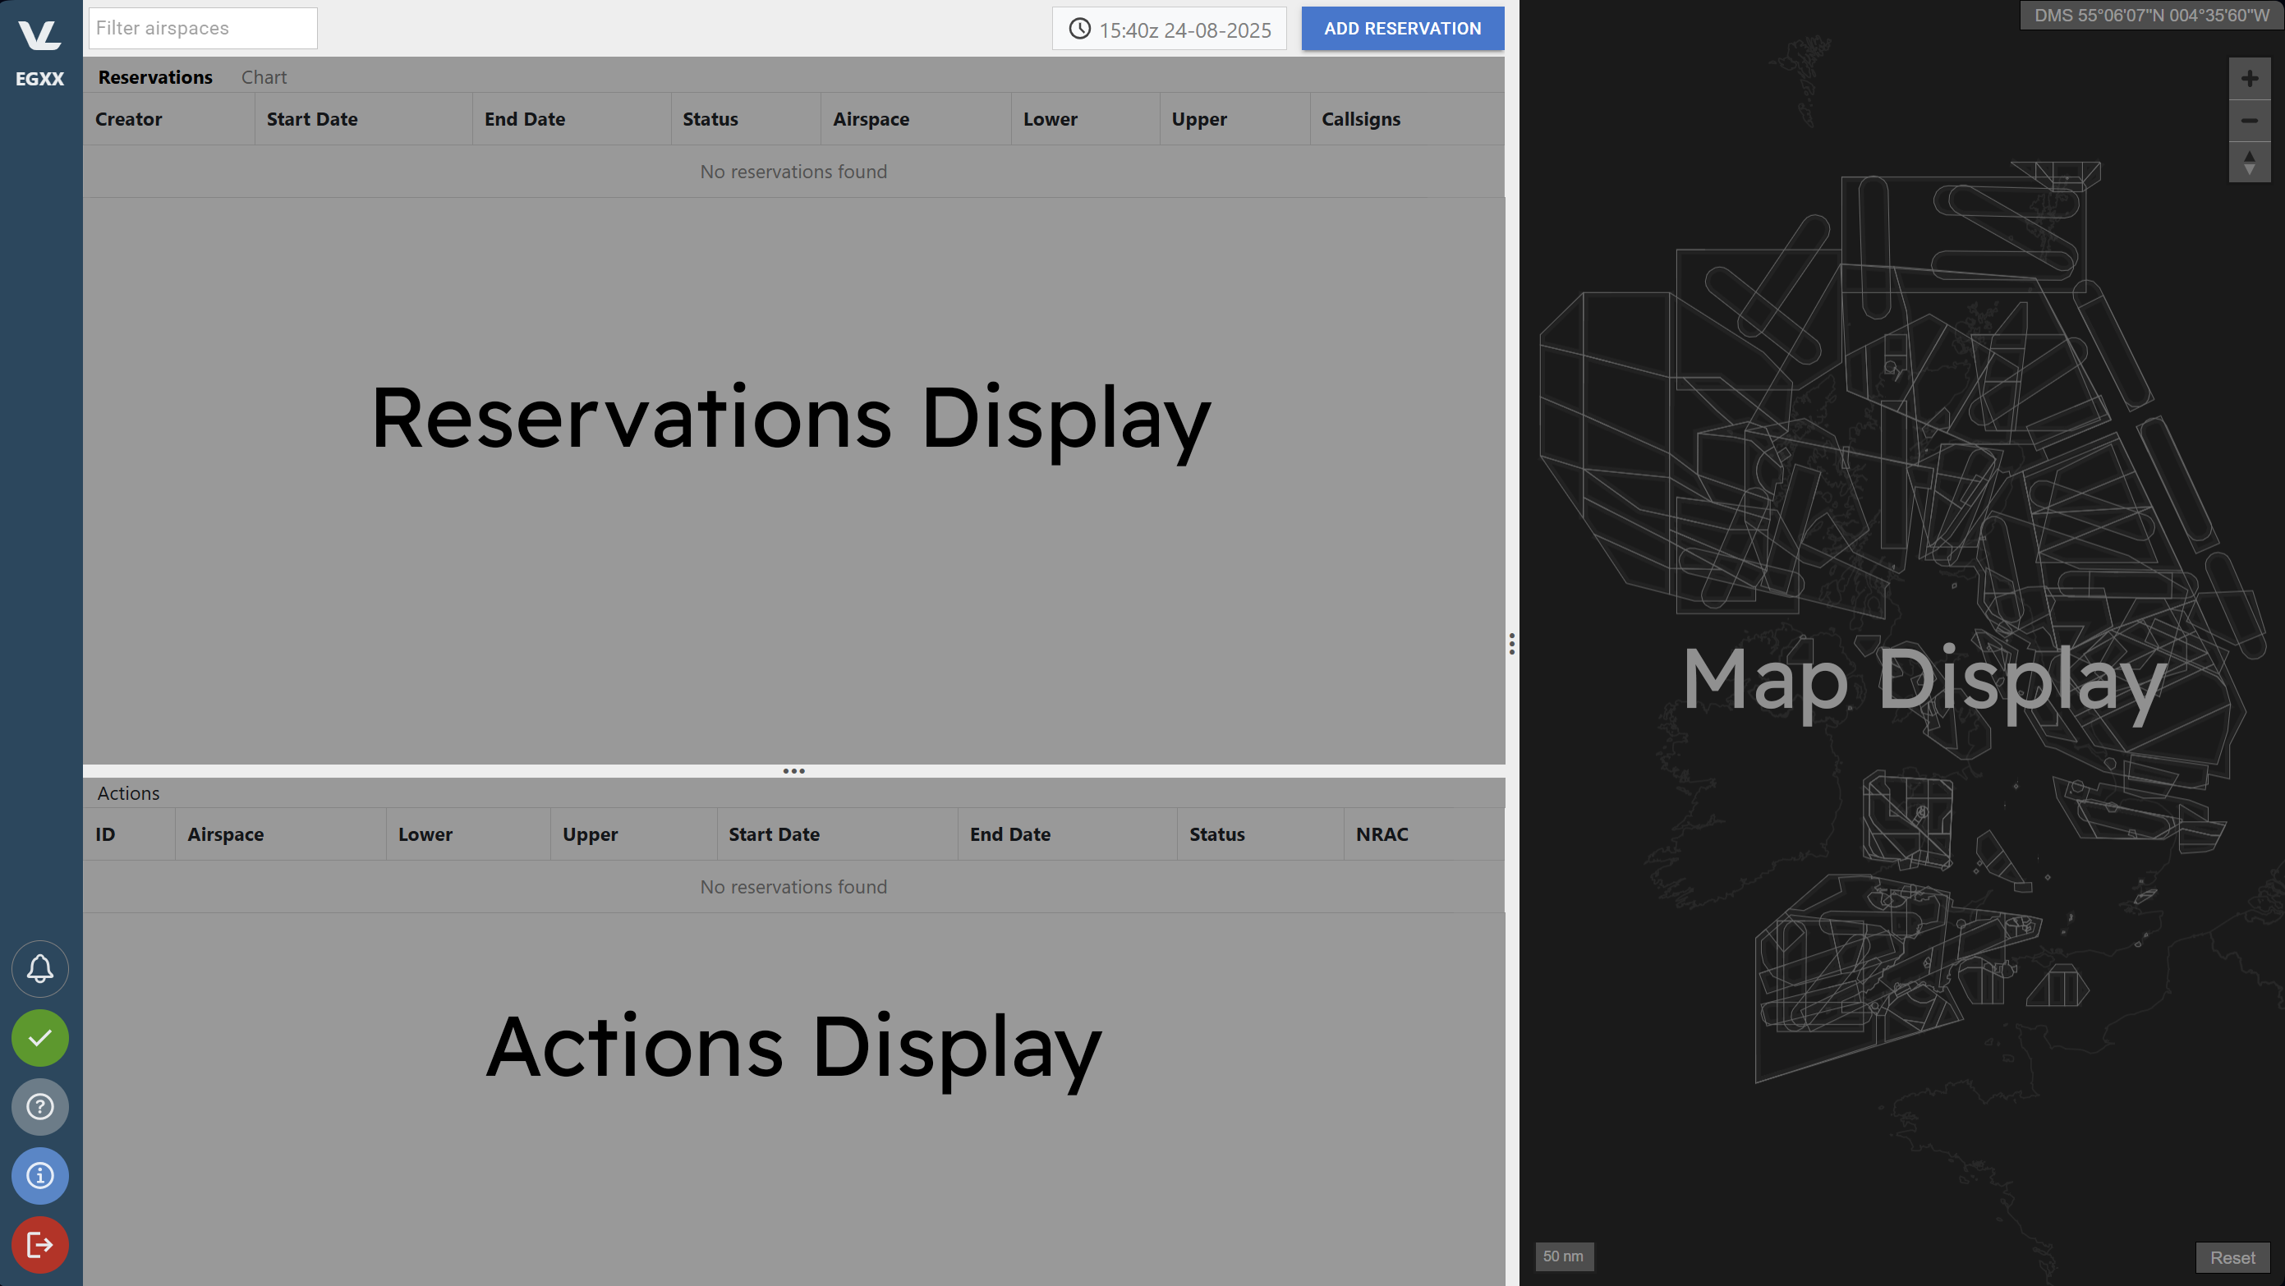
Task: Switch to the Chart tab
Action: click(264, 76)
